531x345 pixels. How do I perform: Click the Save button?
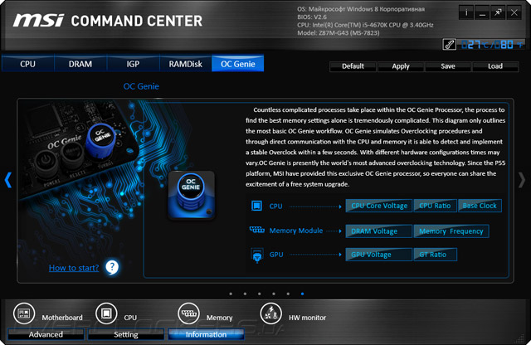pos(448,66)
